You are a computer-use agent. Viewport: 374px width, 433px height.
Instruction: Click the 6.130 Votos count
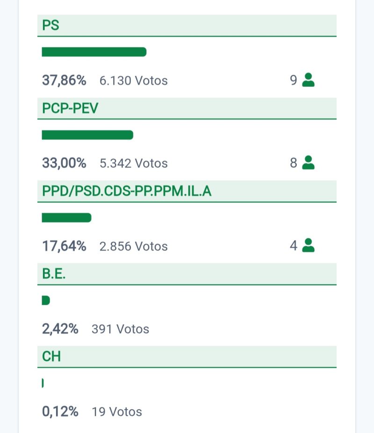133,81
